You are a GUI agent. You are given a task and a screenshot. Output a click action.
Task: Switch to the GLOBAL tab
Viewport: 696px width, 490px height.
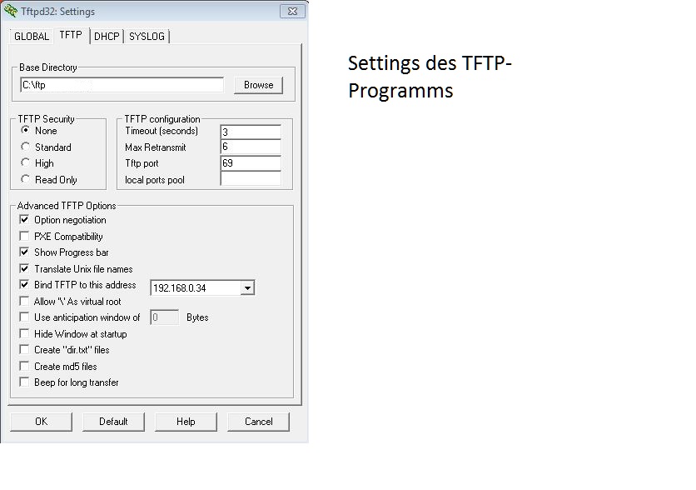point(32,37)
